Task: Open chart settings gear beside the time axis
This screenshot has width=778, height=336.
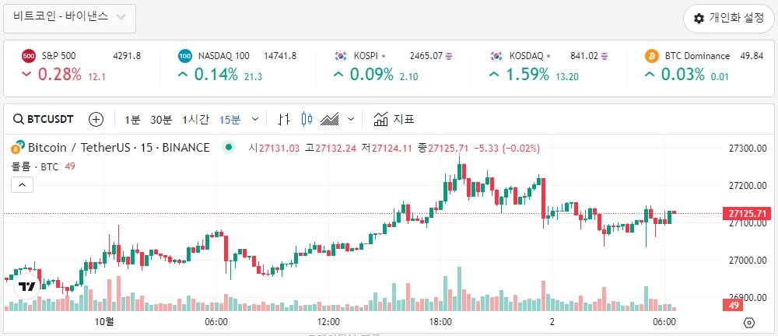Action: point(749,323)
